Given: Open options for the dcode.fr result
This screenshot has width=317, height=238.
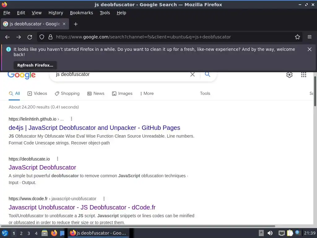Looking at the screenshot, I should coord(104,199).
